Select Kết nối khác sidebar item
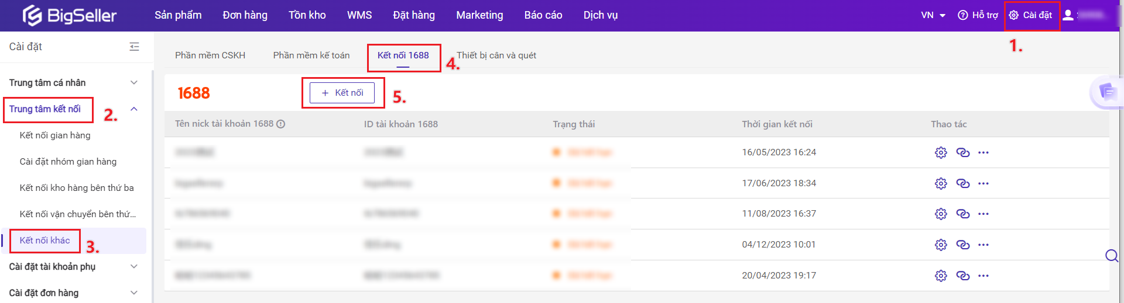 point(44,241)
